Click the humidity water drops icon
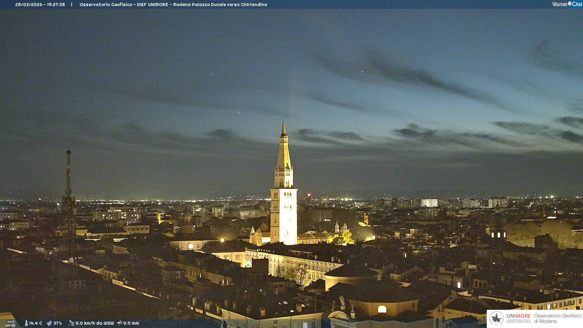Screen dimensions: 583x328 click(49, 323)
